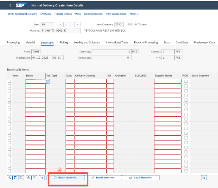Go to the next item arrow

tap(72, 25)
